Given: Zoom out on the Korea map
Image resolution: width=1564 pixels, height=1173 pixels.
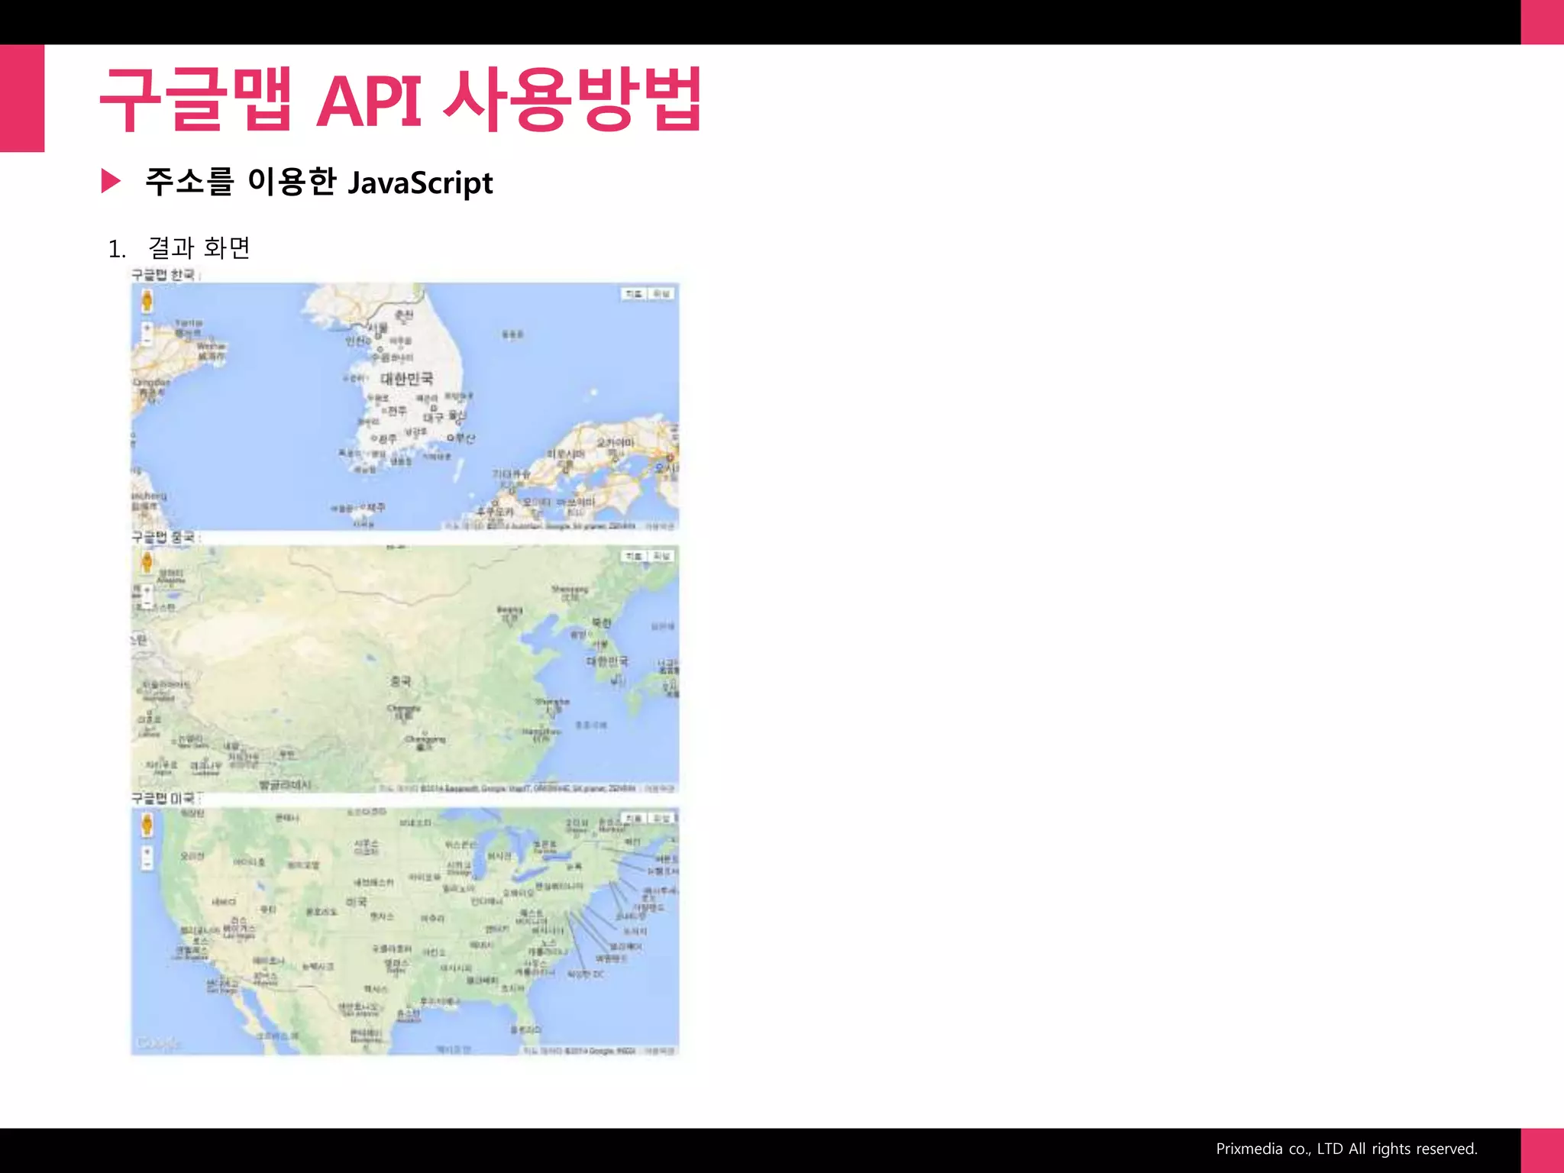Looking at the screenshot, I should click(147, 341).
